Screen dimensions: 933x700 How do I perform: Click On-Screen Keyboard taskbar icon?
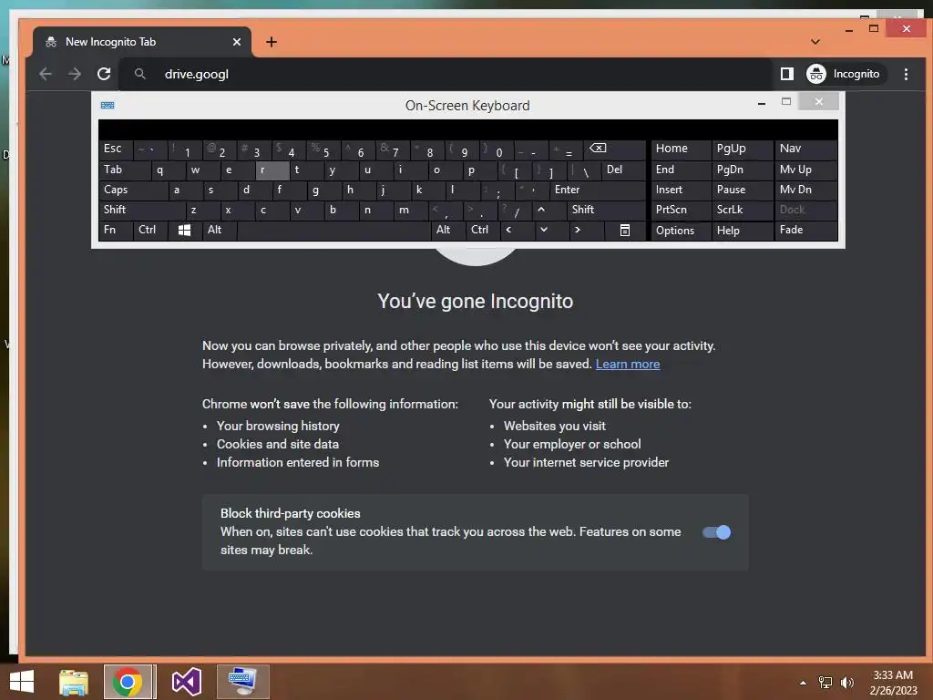click(242, 682)
